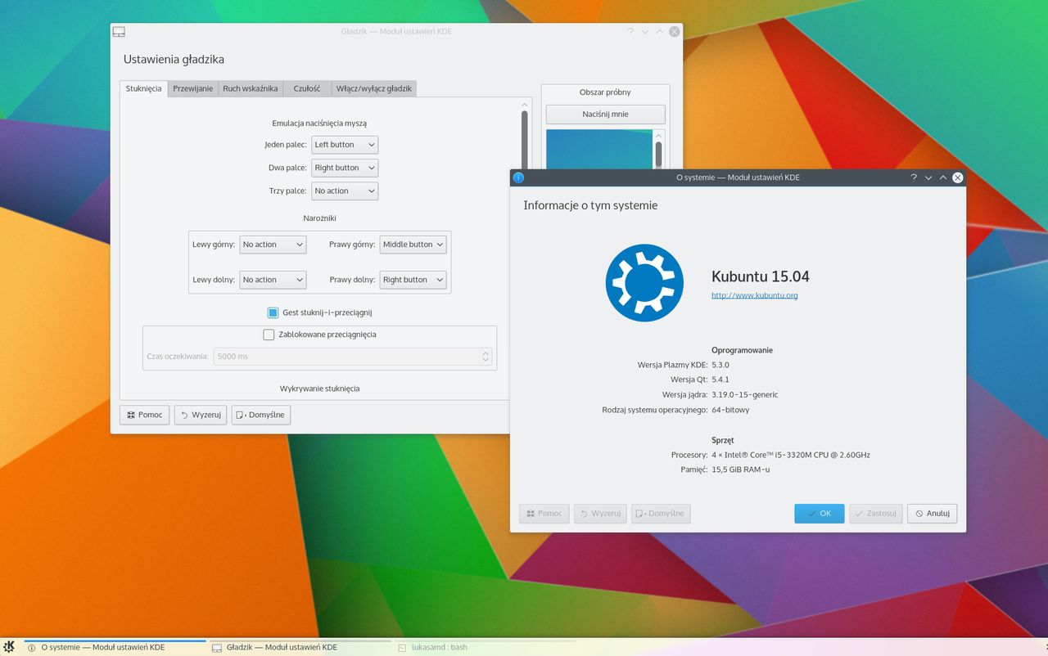
Task: Click the help icon in the Gładzik window
Action: click(x=630, y=31)
